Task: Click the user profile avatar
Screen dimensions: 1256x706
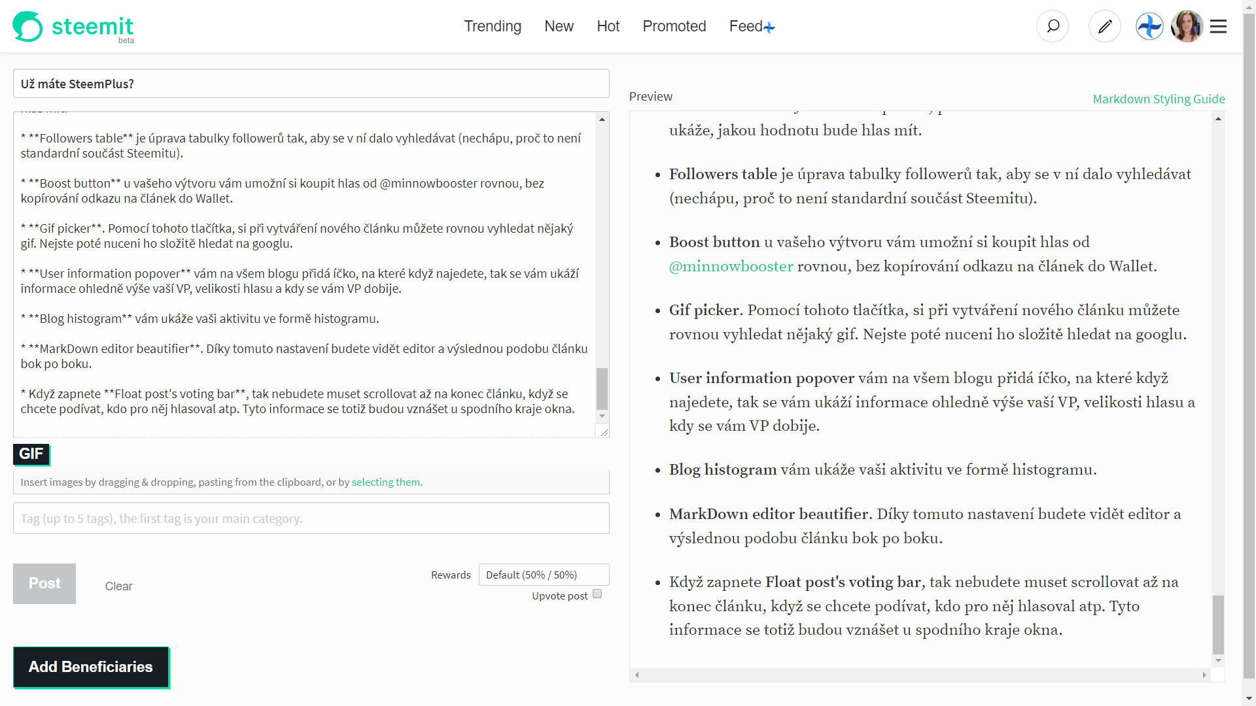Action: click(x=1187, y=26)
